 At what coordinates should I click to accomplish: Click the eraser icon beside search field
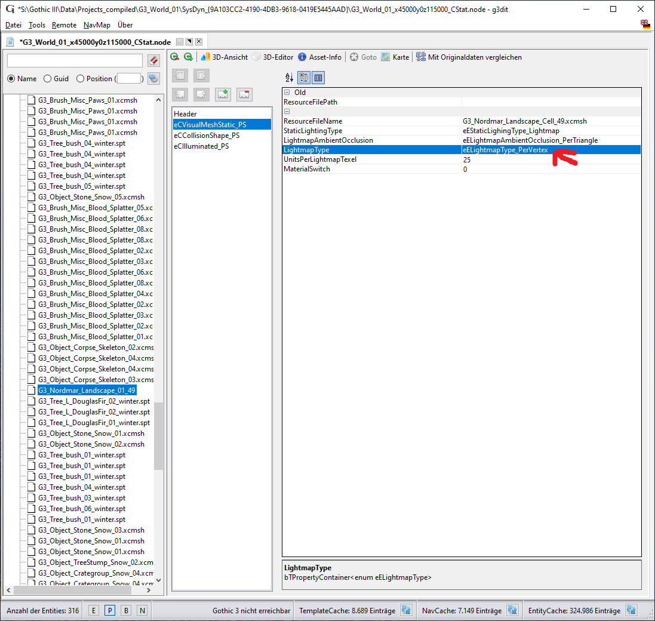tap(153, 61)
